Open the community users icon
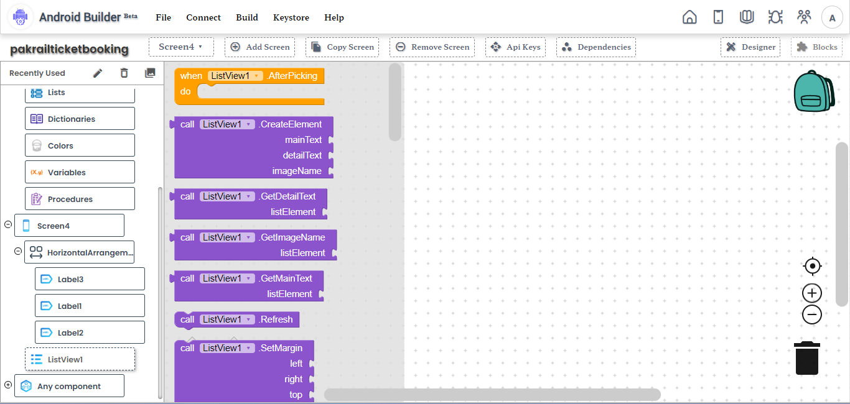Screen dimensions: 850x404 point(804,17)
